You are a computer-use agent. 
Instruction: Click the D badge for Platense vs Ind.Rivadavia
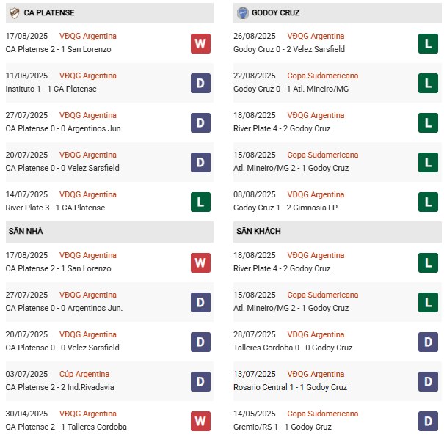tap(200, 381)
